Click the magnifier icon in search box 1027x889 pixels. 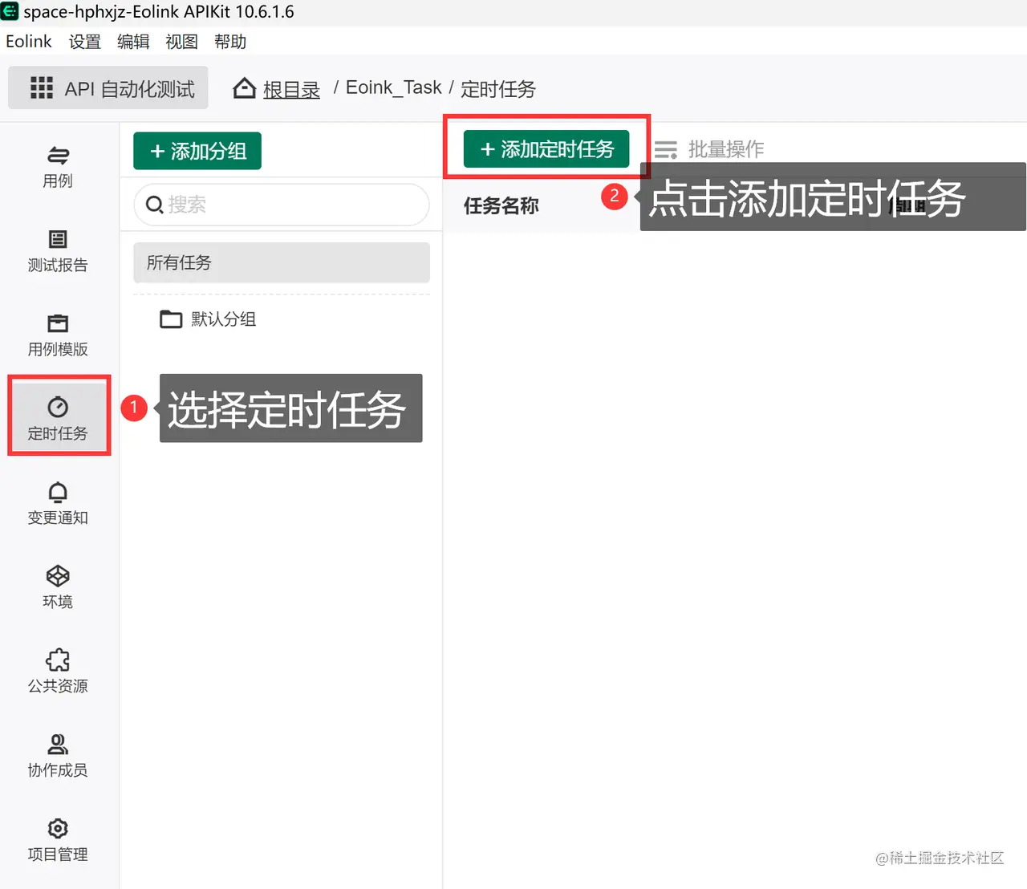(x=154, y=205)
